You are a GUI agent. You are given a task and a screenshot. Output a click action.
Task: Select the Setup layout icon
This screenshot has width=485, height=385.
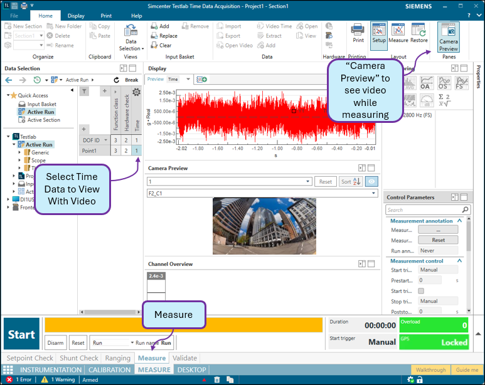tap(378, 33)
